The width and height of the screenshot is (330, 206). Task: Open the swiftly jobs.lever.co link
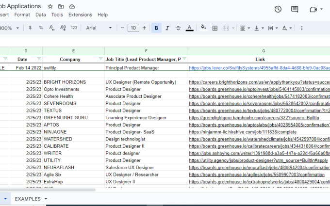259,68
